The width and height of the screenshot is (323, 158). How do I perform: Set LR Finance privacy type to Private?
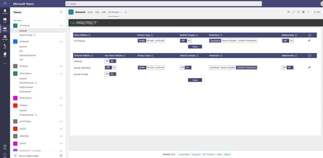[x=150, y=41]
